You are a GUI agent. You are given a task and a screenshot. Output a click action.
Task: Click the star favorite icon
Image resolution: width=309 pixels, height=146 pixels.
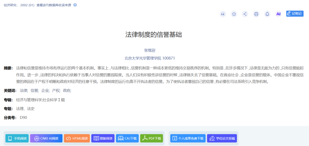pyautogui.click(x=234, y=14)
